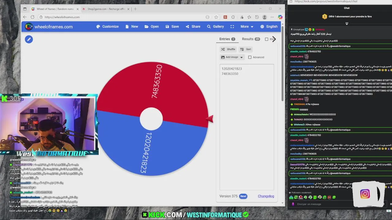Click the Offrir 1 abonnement banner
The image size is (392, 220).
tap(347, 16)
